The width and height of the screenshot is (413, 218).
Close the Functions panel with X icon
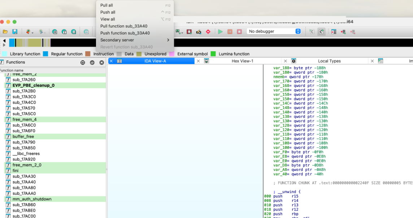coord(101,62)
